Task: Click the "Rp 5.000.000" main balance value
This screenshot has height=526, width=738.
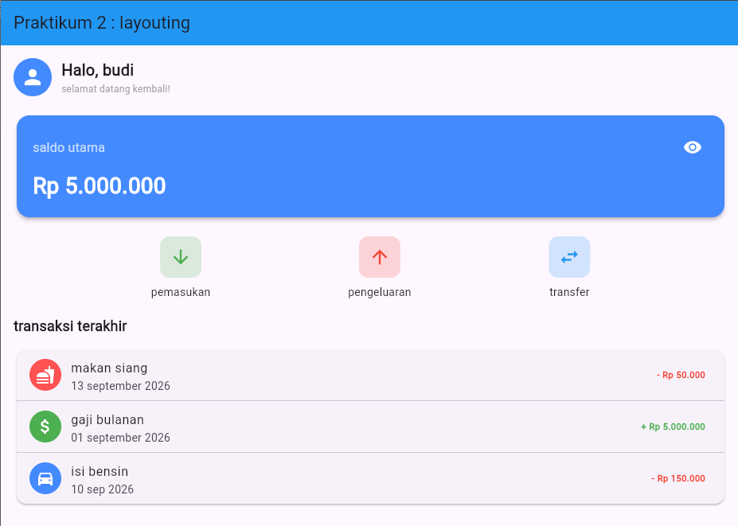Action: (100, 186)
